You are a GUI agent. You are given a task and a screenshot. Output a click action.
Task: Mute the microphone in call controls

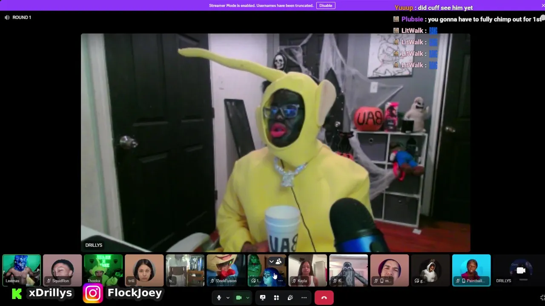click(219, 297)
